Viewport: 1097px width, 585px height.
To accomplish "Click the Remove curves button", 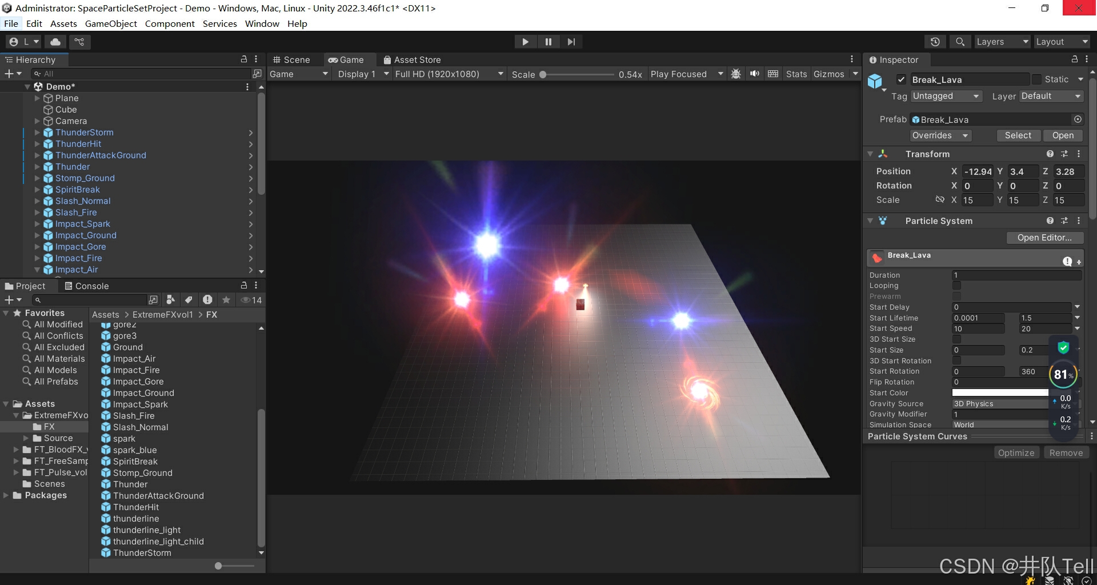I will tap(1066, 453).
